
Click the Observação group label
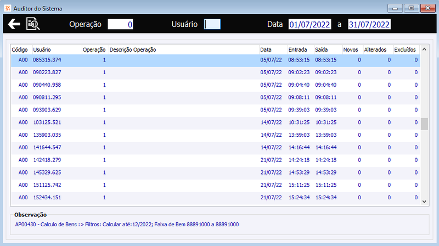31,215
